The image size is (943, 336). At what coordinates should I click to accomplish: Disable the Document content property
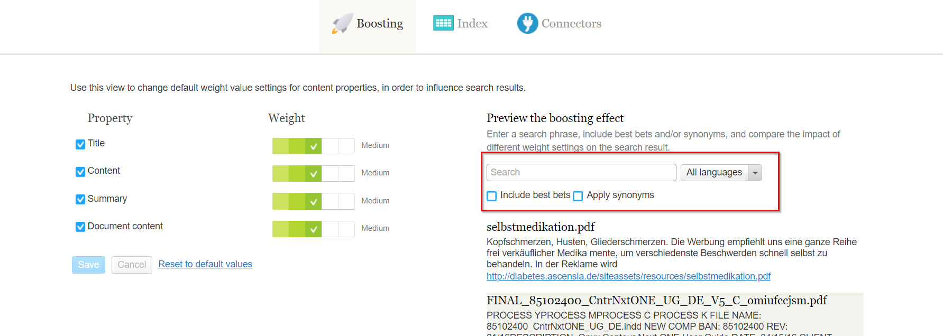[x=80, y=227]
